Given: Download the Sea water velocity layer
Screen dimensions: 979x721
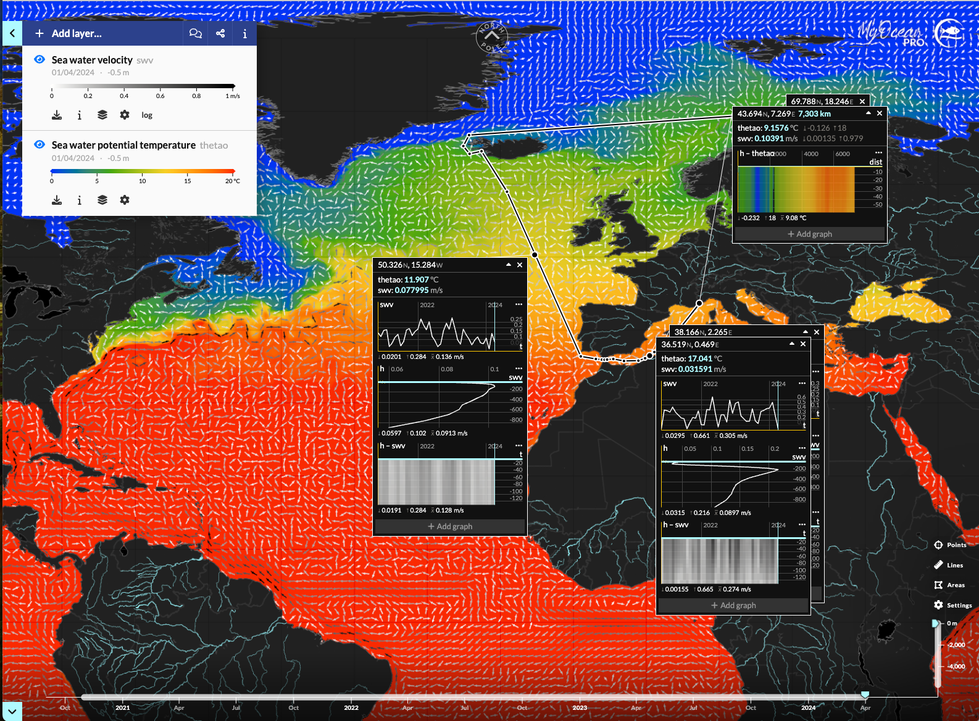Looking at the screenshot, I should click(57, 115).
